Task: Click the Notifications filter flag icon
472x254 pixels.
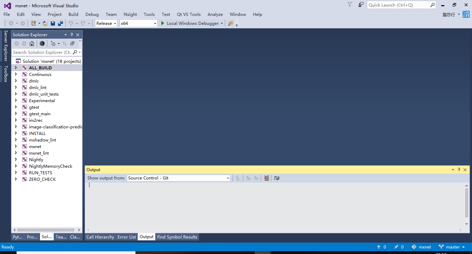Action: 350,5
